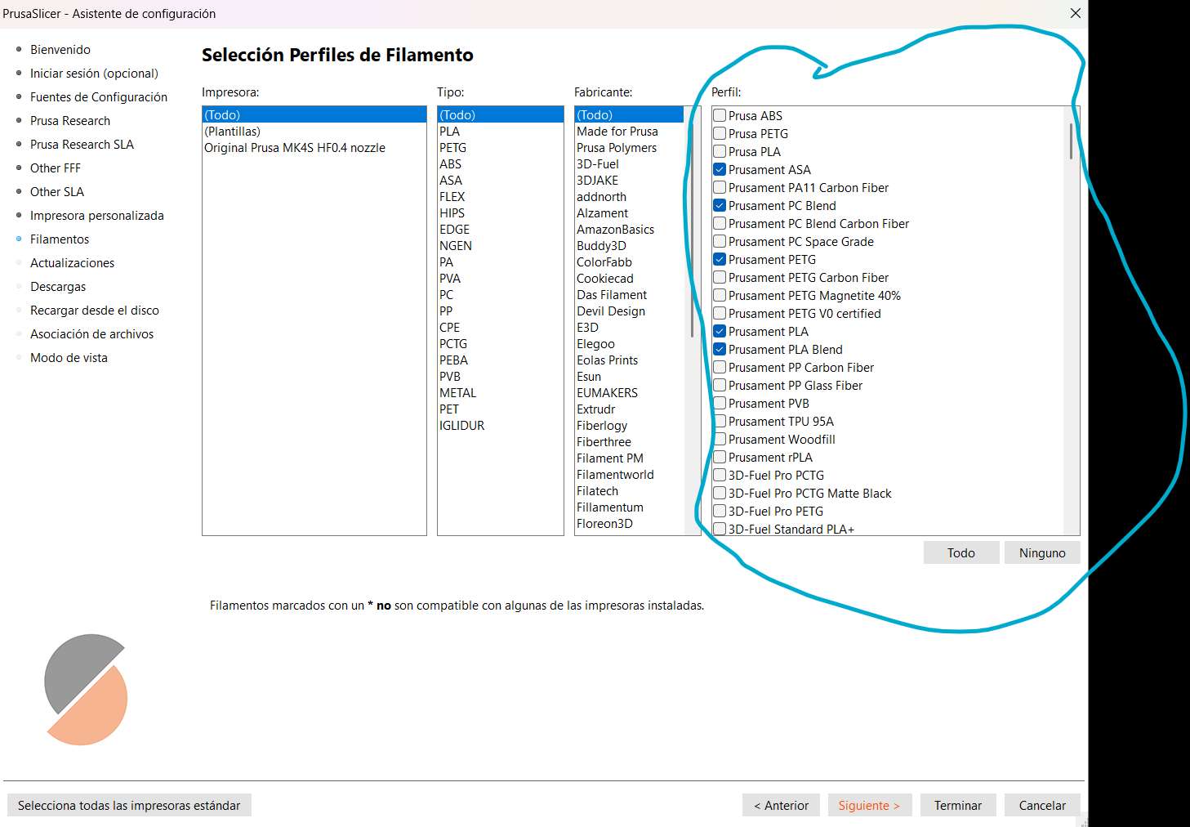
Task: Enable Prusament PA11 Carbon Fiber profile
Action: (720, 187)
